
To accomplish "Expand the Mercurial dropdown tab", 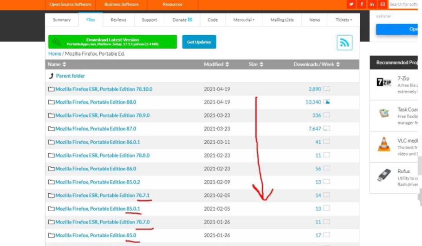I will (244, 20).
